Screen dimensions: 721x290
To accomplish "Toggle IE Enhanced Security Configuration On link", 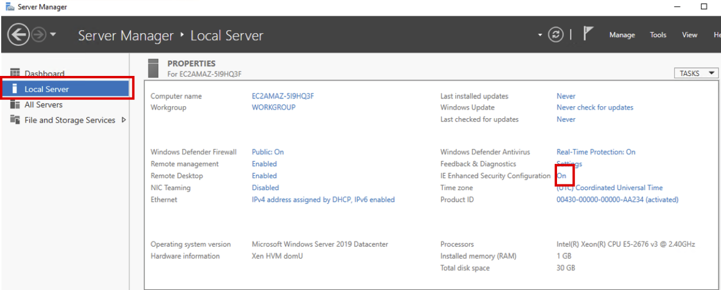I will click(x=562, y=176).
